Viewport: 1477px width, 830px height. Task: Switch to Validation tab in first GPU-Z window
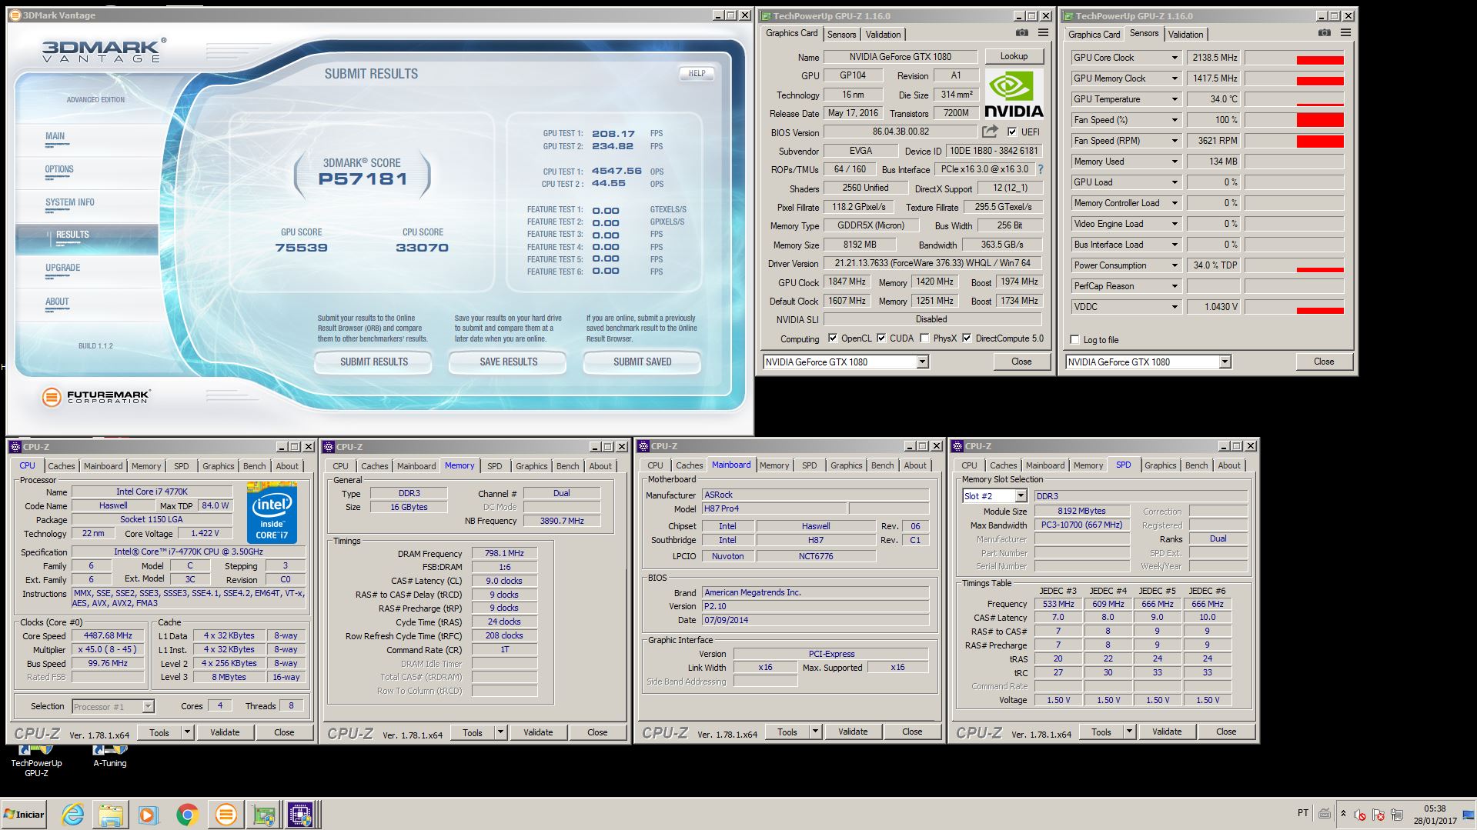[883, 35]
